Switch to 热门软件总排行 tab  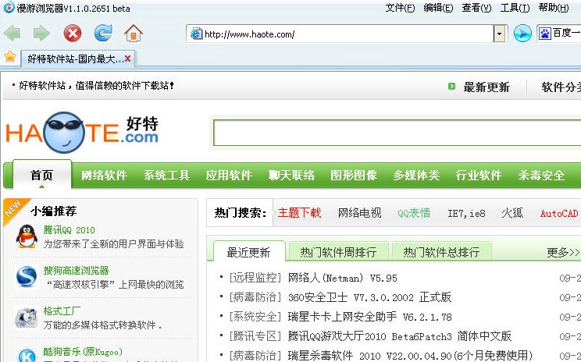coord(441,252)
